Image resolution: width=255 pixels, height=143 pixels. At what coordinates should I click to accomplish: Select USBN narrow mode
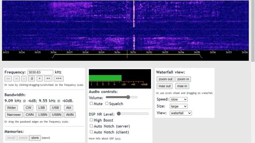[57, 115]
